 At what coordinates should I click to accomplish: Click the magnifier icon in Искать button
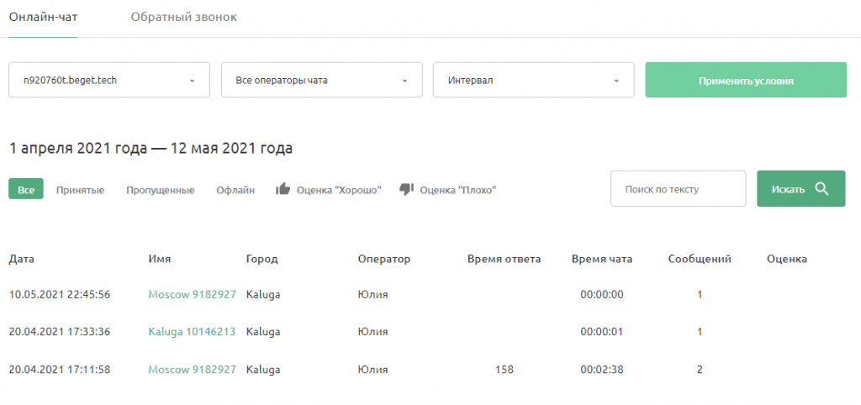coord(821,189)
